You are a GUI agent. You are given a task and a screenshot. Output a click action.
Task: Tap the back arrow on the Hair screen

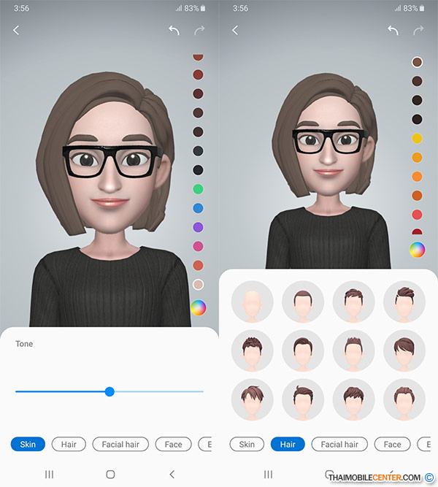pyautogui.click(x=235, y=30)
